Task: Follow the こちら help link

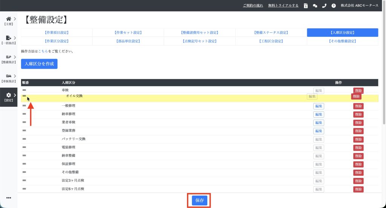Action: coord(43,51)
